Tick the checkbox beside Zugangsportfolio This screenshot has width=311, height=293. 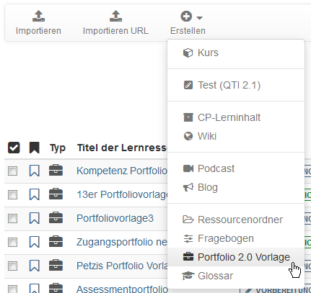(12, 242)
